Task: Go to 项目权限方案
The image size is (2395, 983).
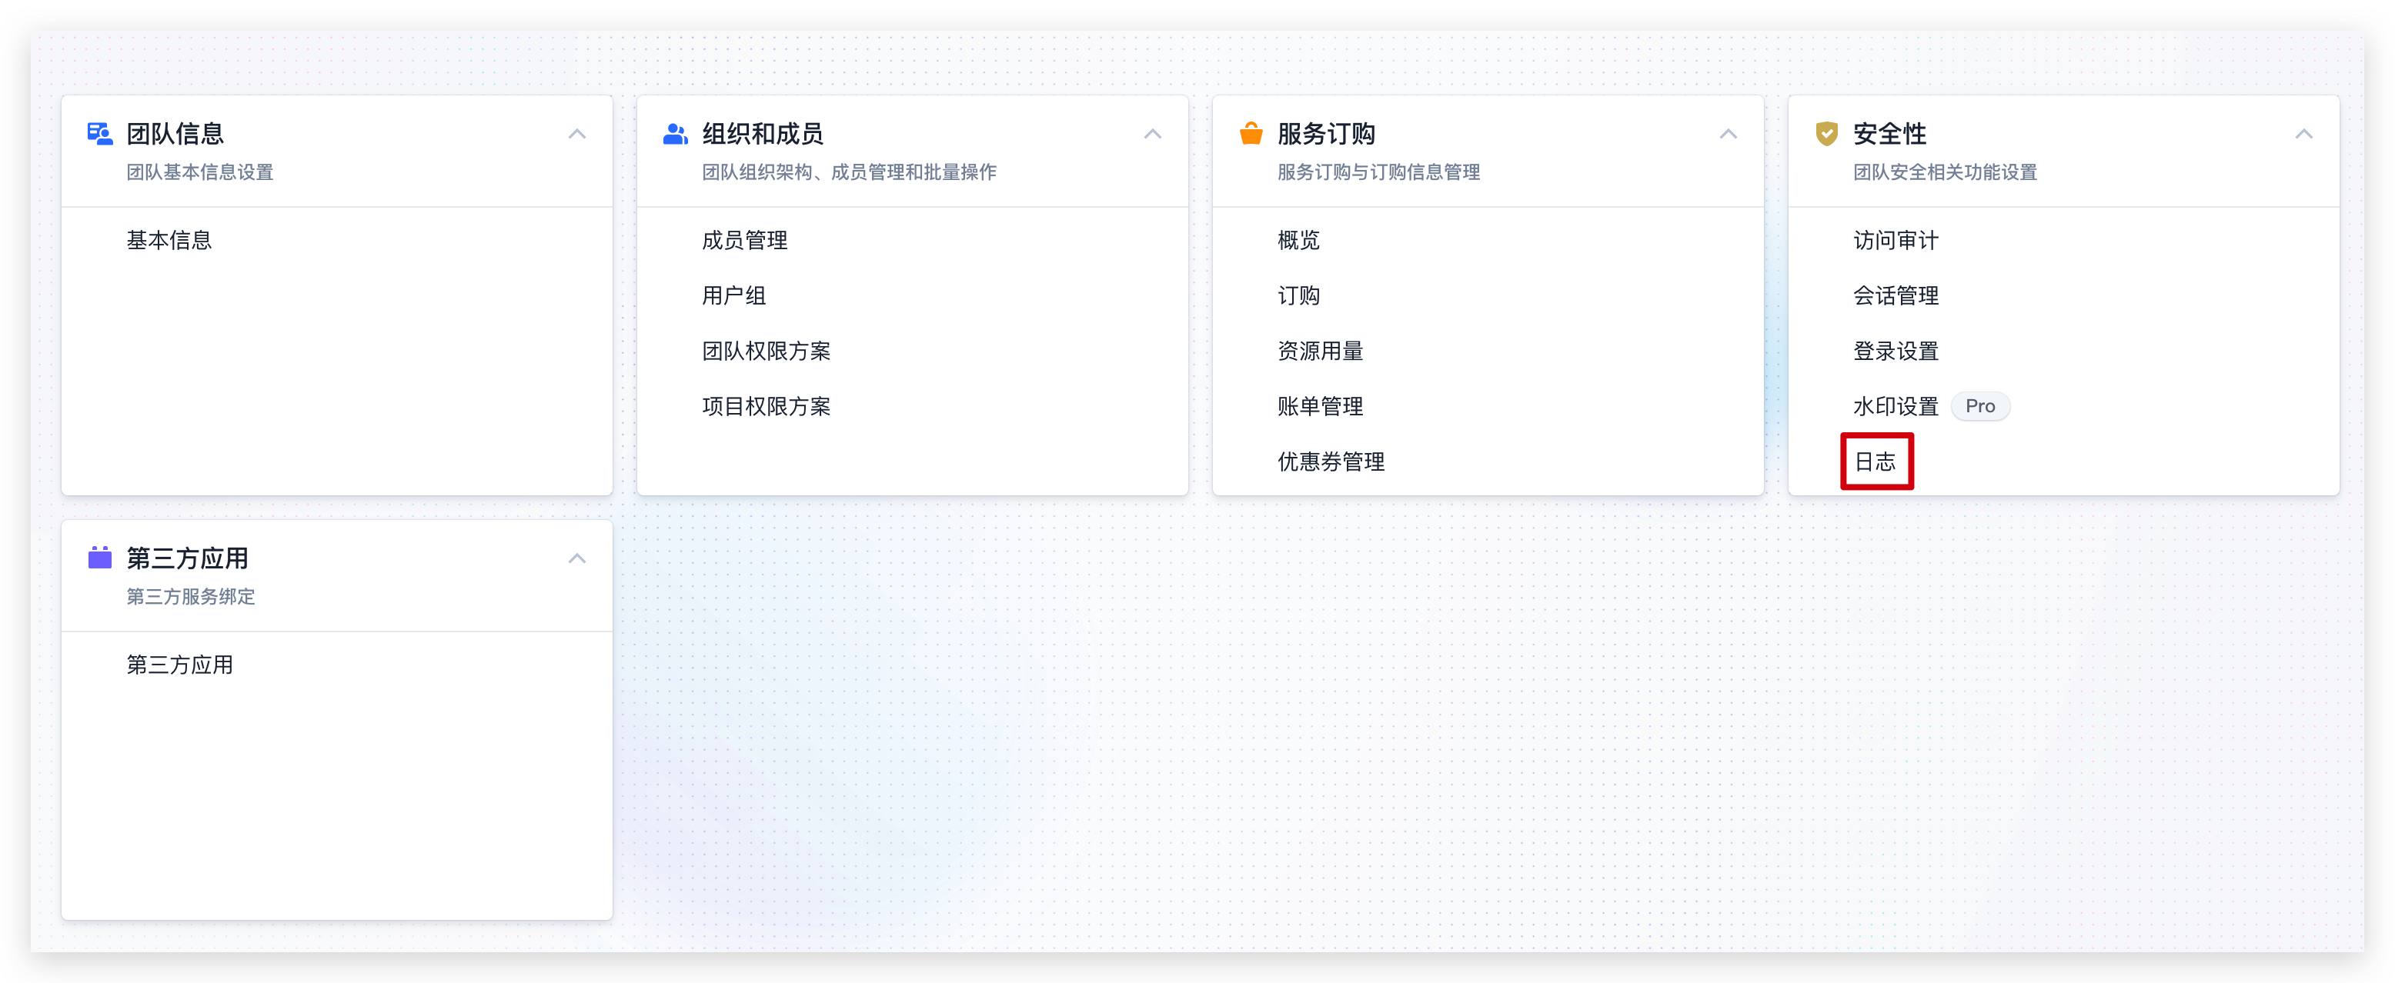Action: [766, 406]
